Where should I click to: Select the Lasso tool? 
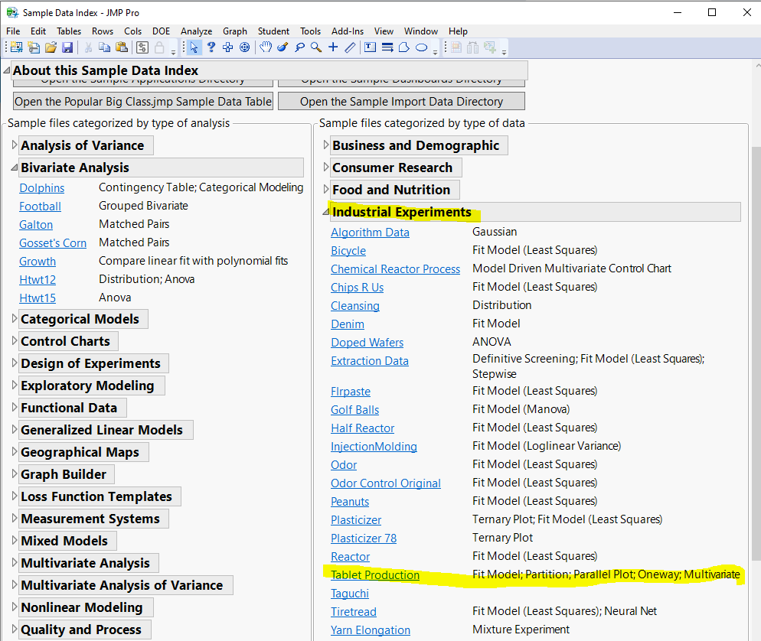[299, 47]
